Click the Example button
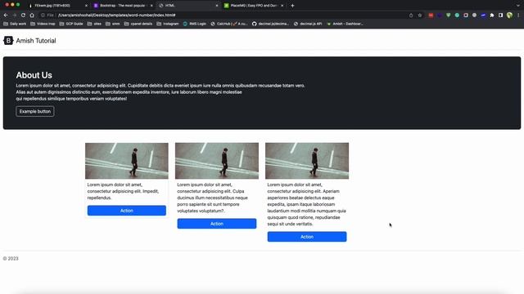The width and height of the screenshot is (524, 294). pyautogui.click(x=34, y=111)
